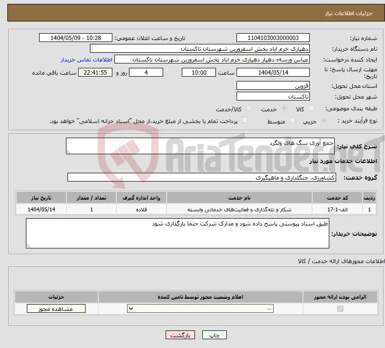Click the شرح کلی نیاز text area
The width and height of the screenshot is (385, 348).
pyautogui.click(x=200, y=146)
